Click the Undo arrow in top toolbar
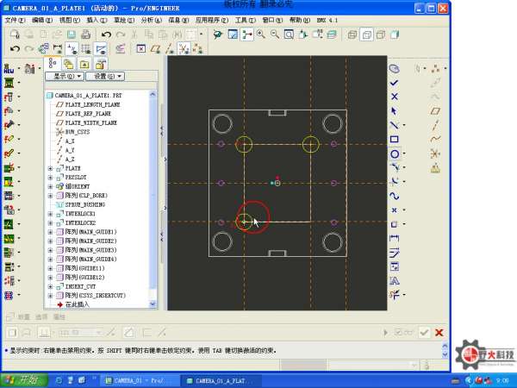The height and width of the screenshot is (388, 517). click(106, 34)
